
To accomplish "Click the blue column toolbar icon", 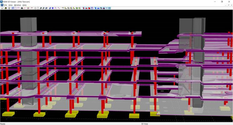I will [x=96, y=8].
